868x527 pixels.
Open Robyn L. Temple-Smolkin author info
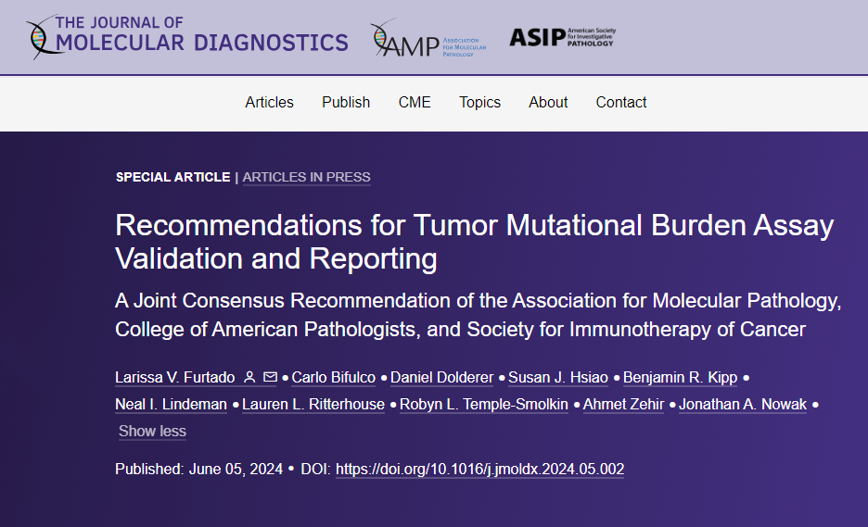(484, 405)
